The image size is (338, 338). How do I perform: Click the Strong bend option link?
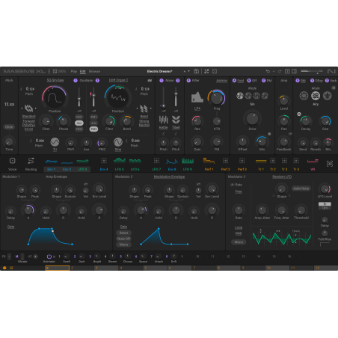144,121
